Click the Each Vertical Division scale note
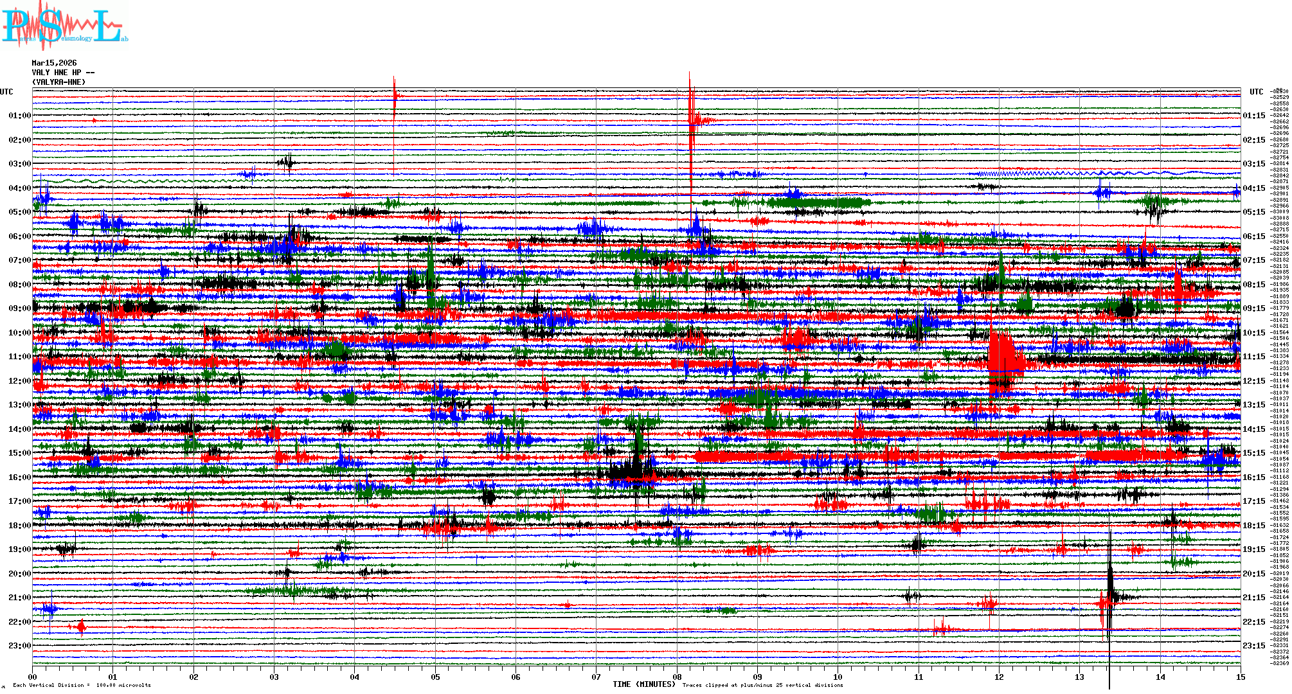 click(82, 685)
